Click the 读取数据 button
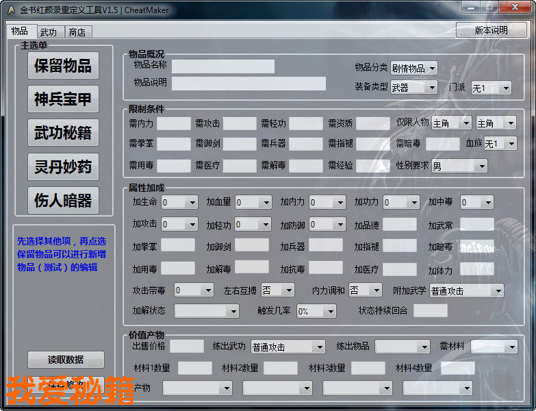 click(x=66, y=360)
